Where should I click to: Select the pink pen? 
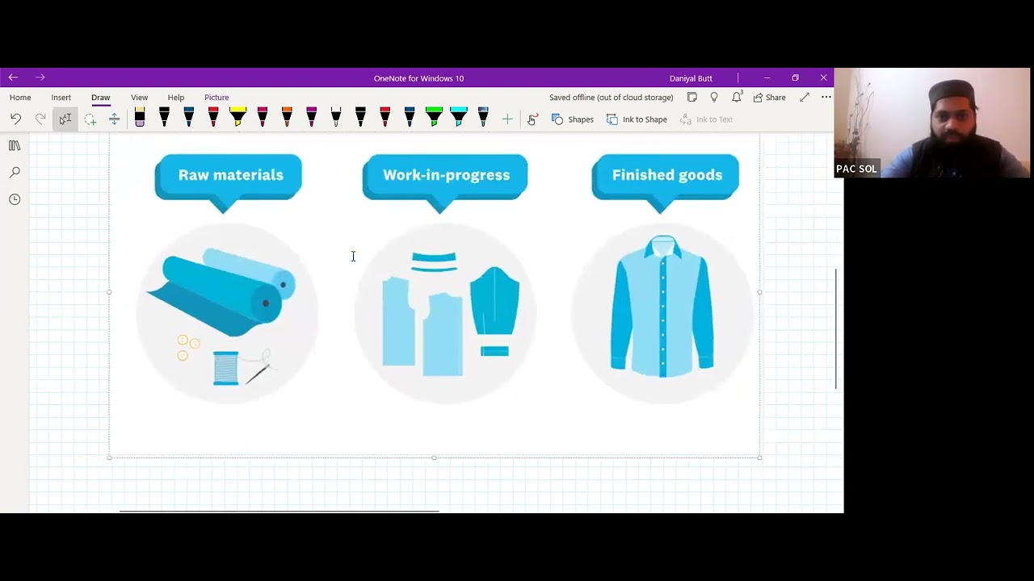[263, 119]
